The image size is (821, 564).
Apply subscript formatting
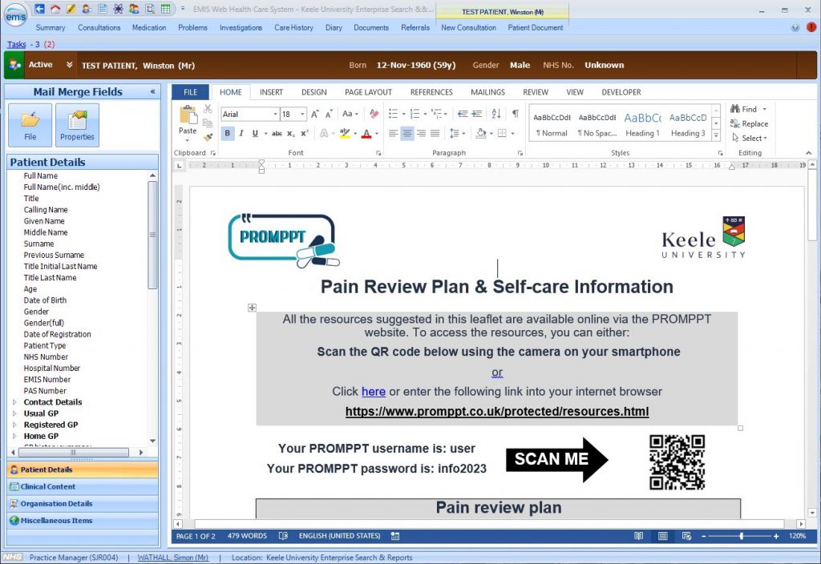coord(290,134)
